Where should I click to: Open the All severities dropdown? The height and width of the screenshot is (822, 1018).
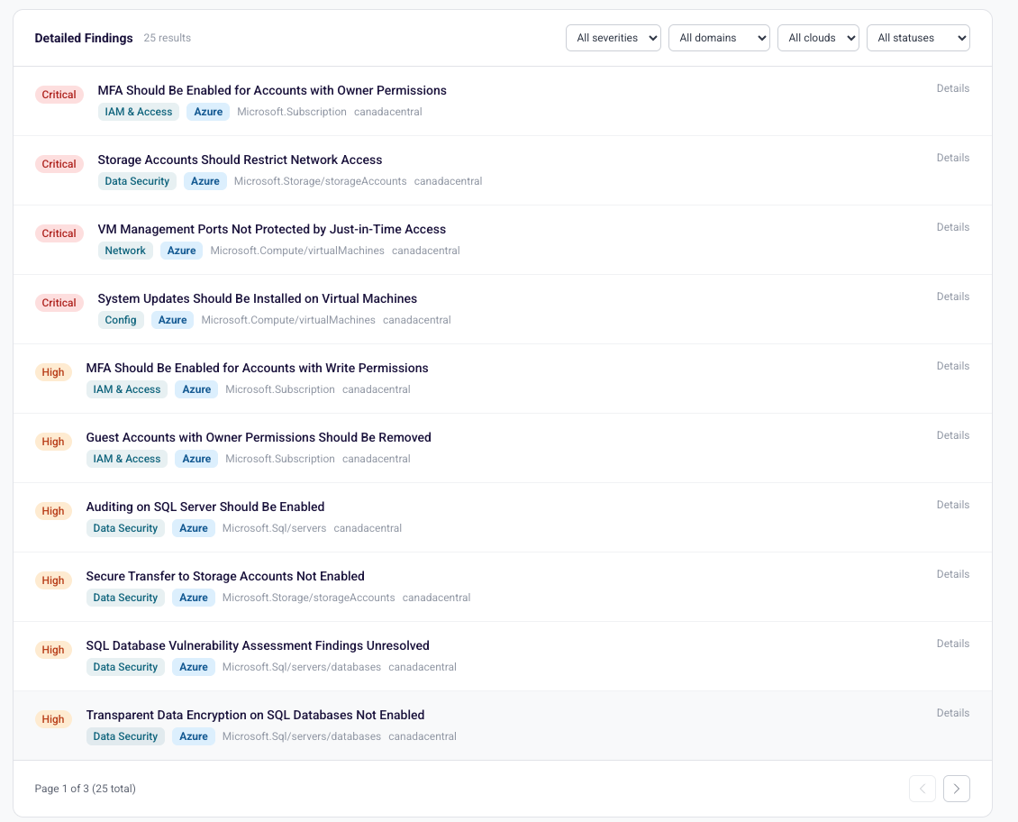click(x=613, y=38)
